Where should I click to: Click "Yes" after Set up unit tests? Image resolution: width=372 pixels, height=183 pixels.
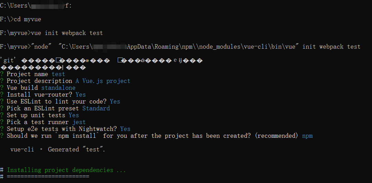[x=74, y=115]
